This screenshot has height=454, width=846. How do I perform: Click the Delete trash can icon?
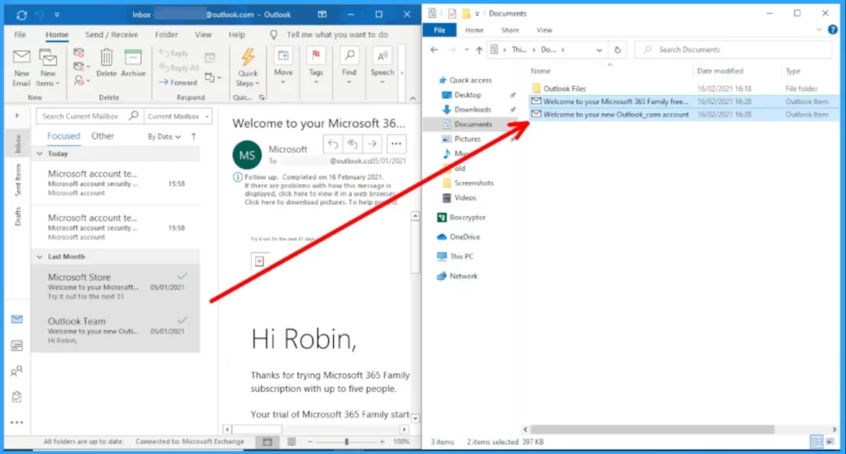click(x=107, y=63)
